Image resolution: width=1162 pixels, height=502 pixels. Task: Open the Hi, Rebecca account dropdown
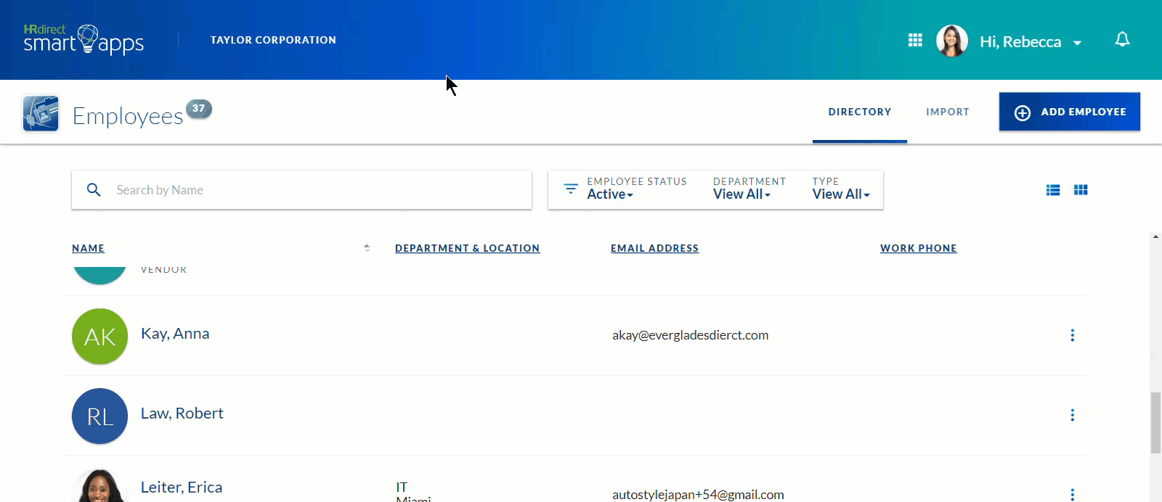coord(1031,42)
